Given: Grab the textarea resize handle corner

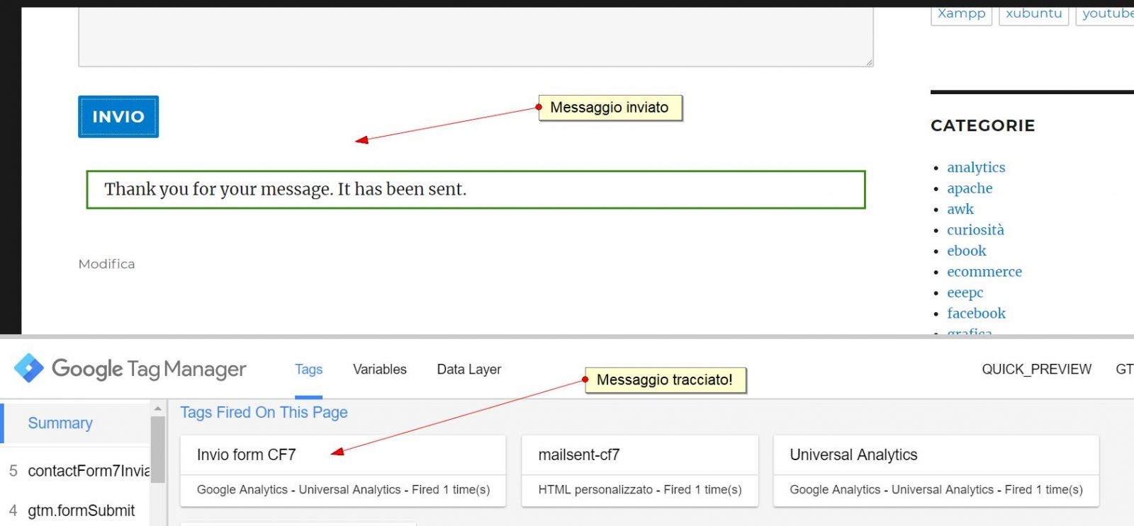Looking at the screenshot, I should tap(869, 62).
